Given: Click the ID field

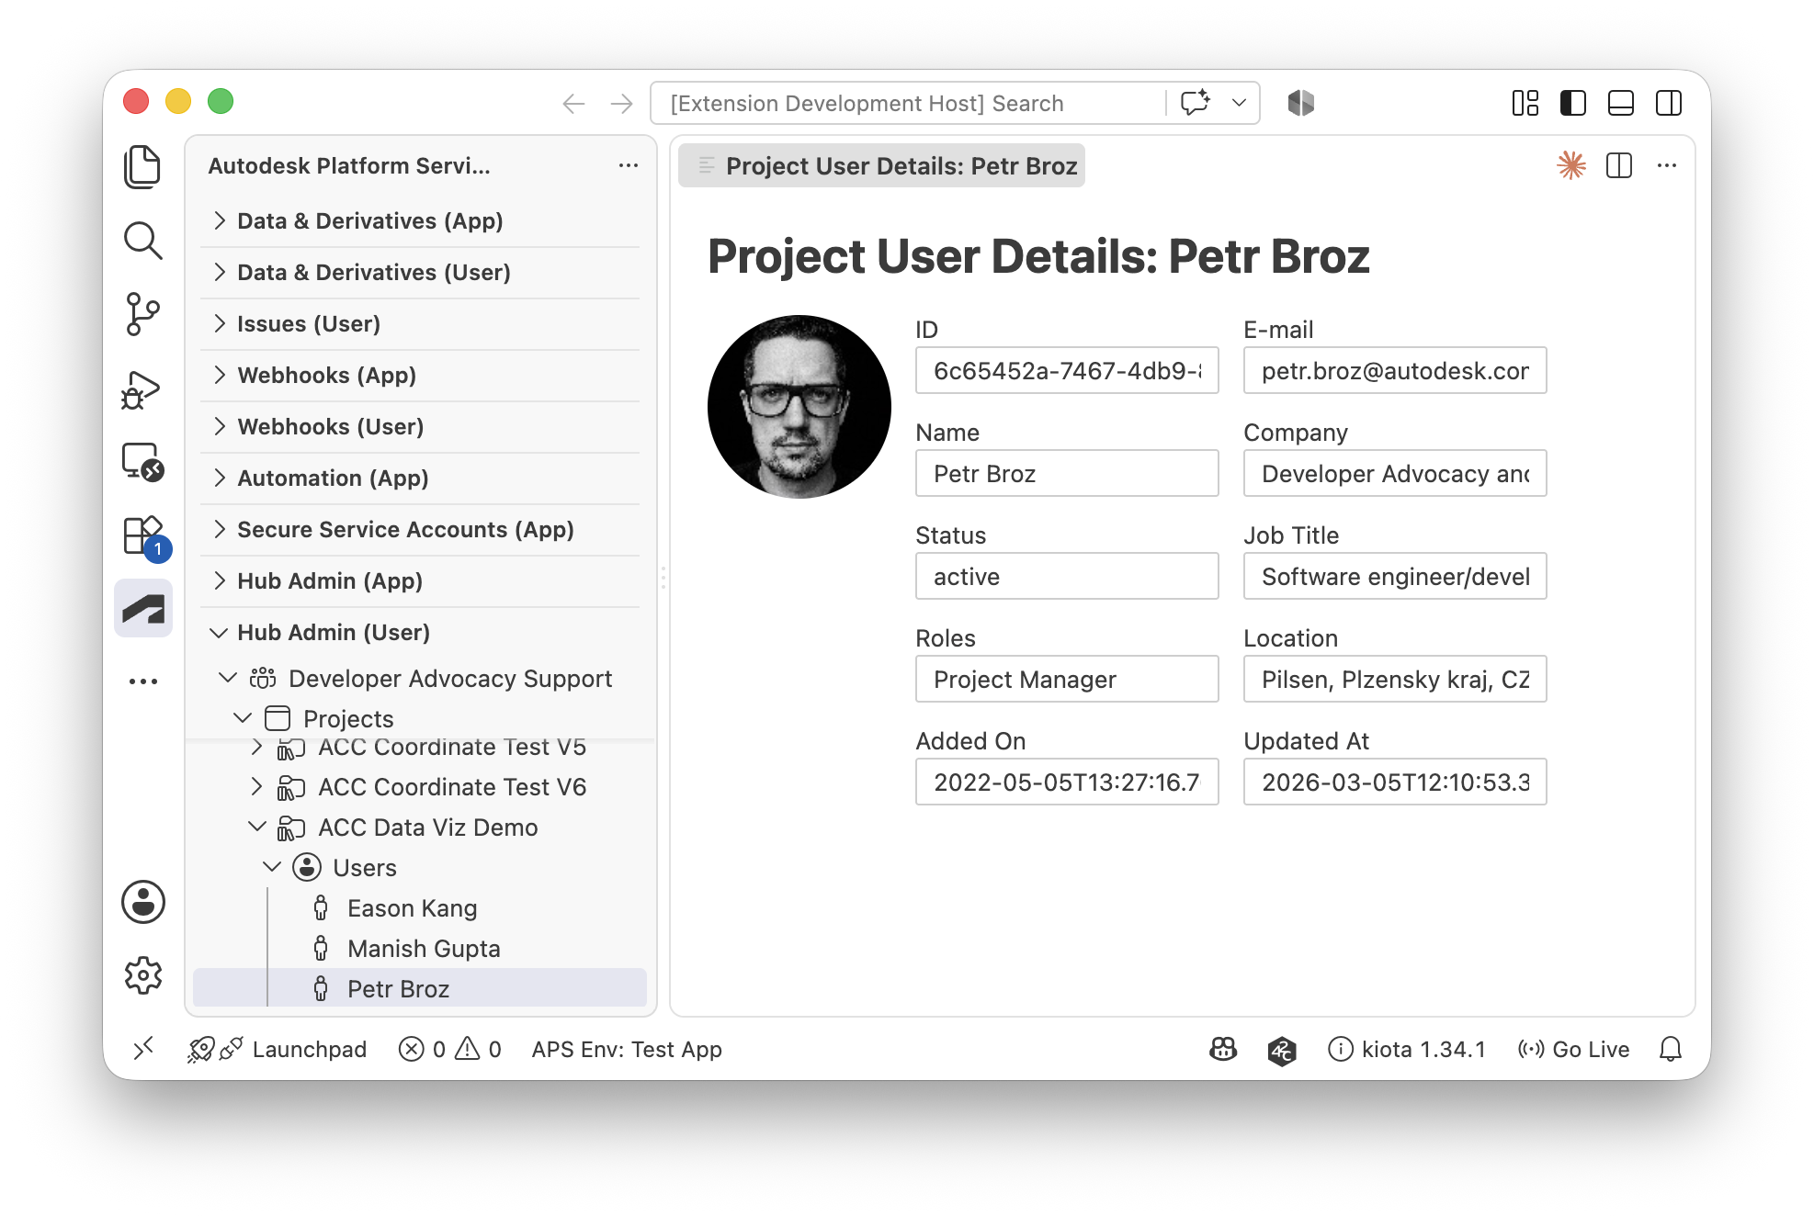Looking at the screenshot, I should pyautogui.click(x=1067, y=370).
